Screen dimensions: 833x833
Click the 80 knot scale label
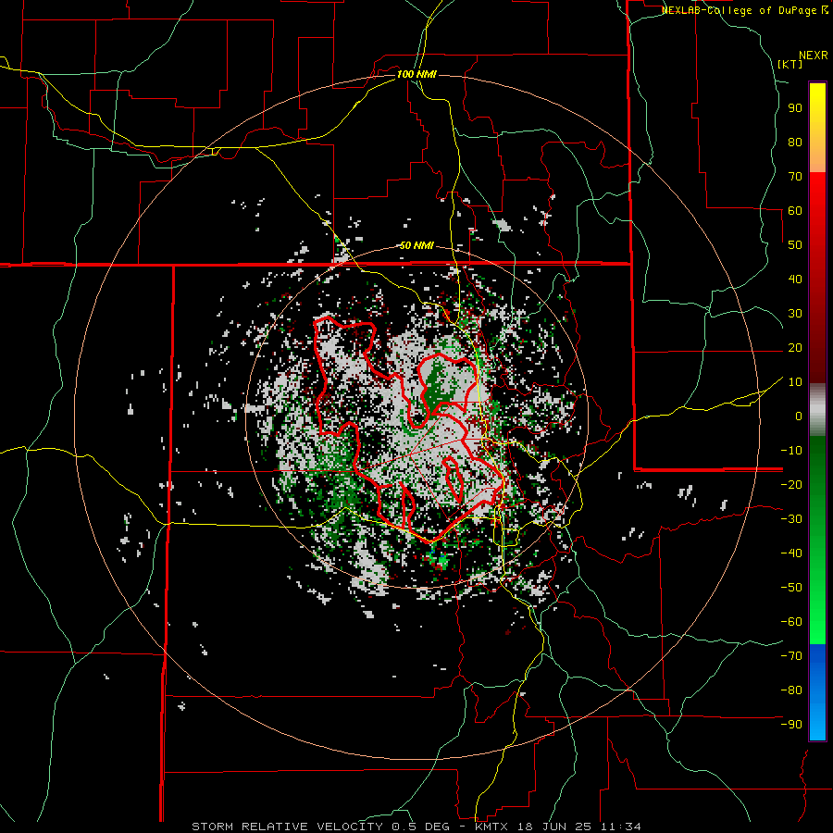point(795,143)
